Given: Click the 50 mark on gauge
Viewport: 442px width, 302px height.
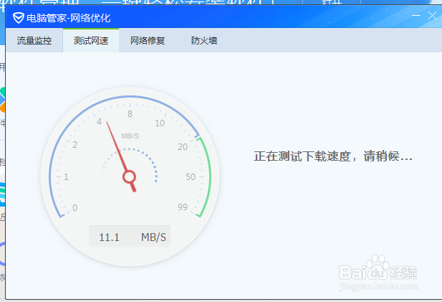Looking at the screenshot, I should tap(191, 176).
